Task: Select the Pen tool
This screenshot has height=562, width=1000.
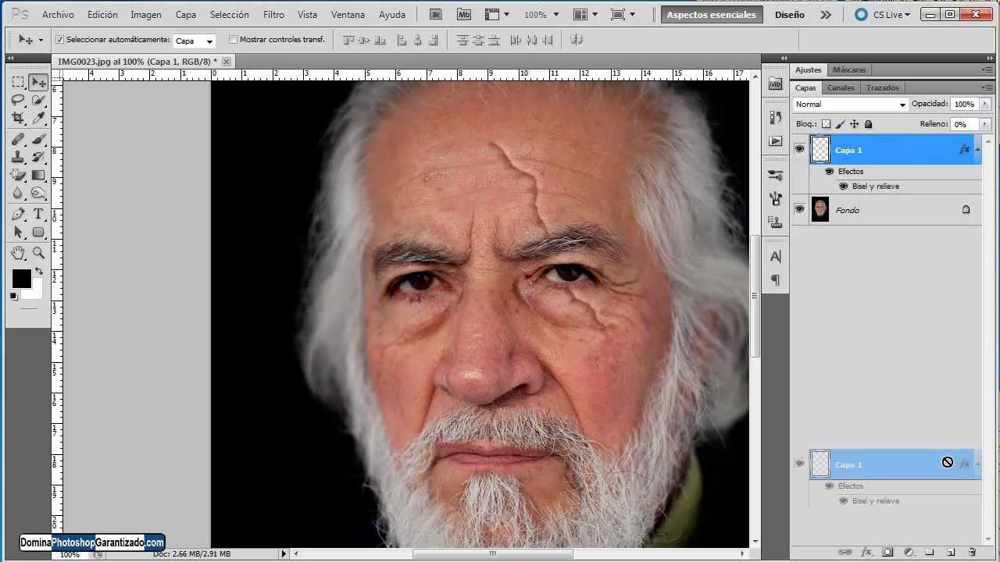Action: click(18, 215)
